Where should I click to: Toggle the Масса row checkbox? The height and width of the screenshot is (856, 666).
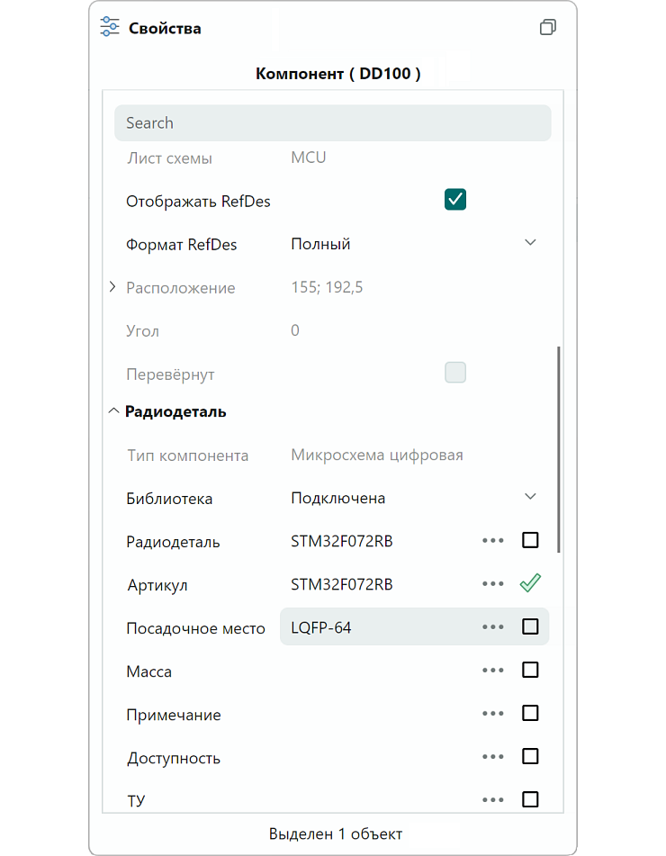tap(531, 671)
